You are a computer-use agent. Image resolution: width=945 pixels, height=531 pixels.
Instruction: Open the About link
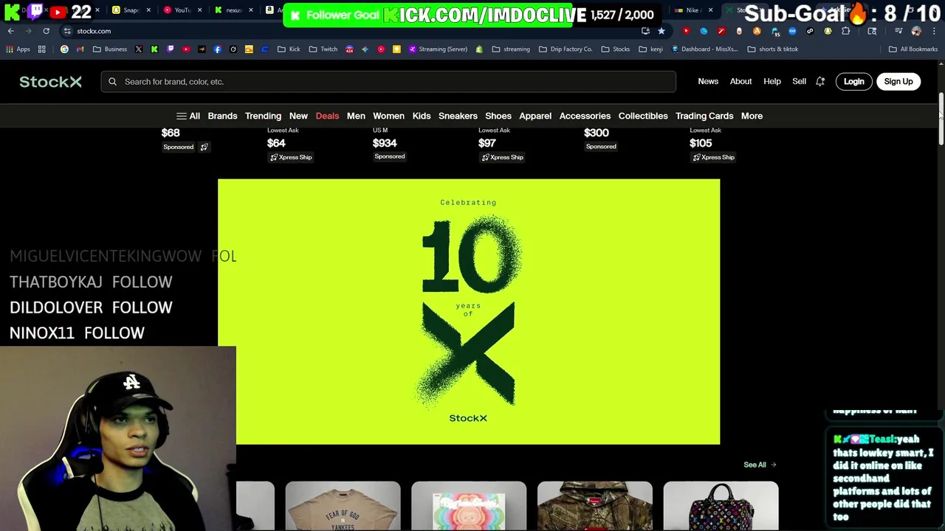pyautogui.click(x=740, y=82)
